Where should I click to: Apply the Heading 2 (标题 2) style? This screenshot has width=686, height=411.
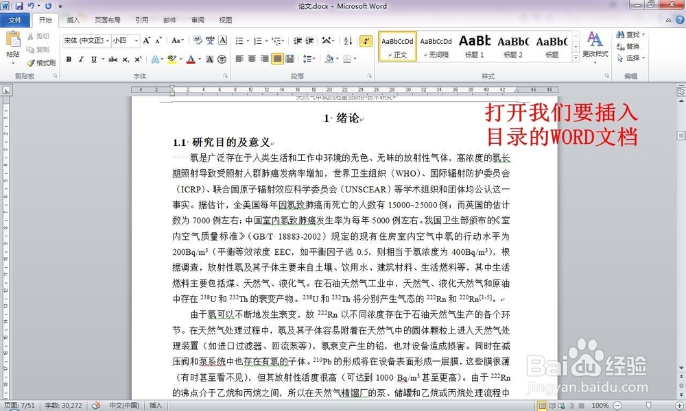tap(512, 47)
